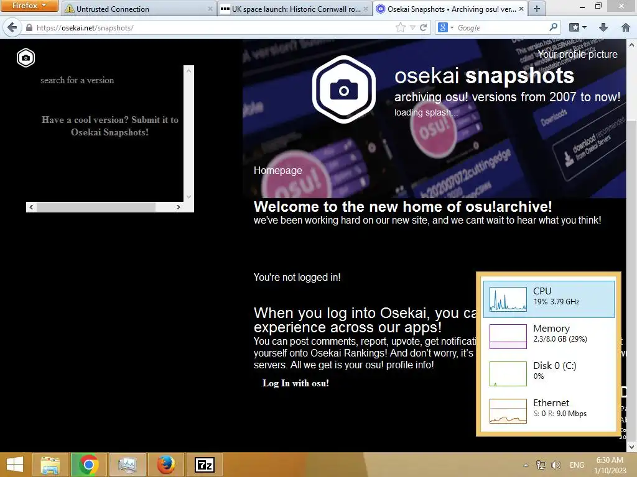Select the CPU tile in performance widget

tap(549, 299)
